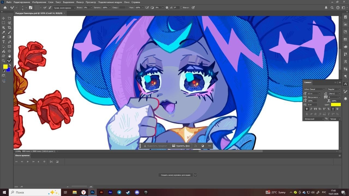
Task: Toggle Underline text style
Action: pyautogui.click(x=333, y=109)
